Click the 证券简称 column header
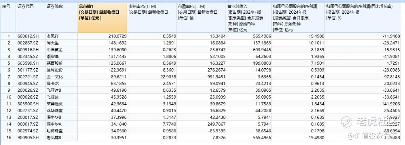 pyautogui.click(x=62, y=18)
